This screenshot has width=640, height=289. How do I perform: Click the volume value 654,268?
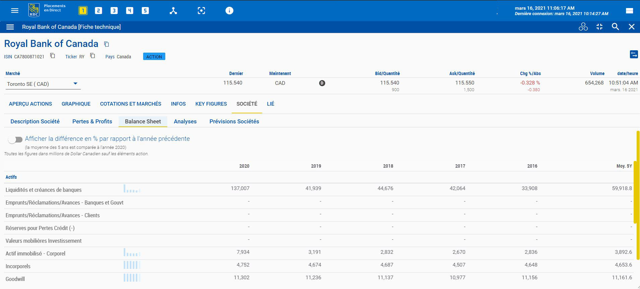pyautogui.click(x=594, y=83)
